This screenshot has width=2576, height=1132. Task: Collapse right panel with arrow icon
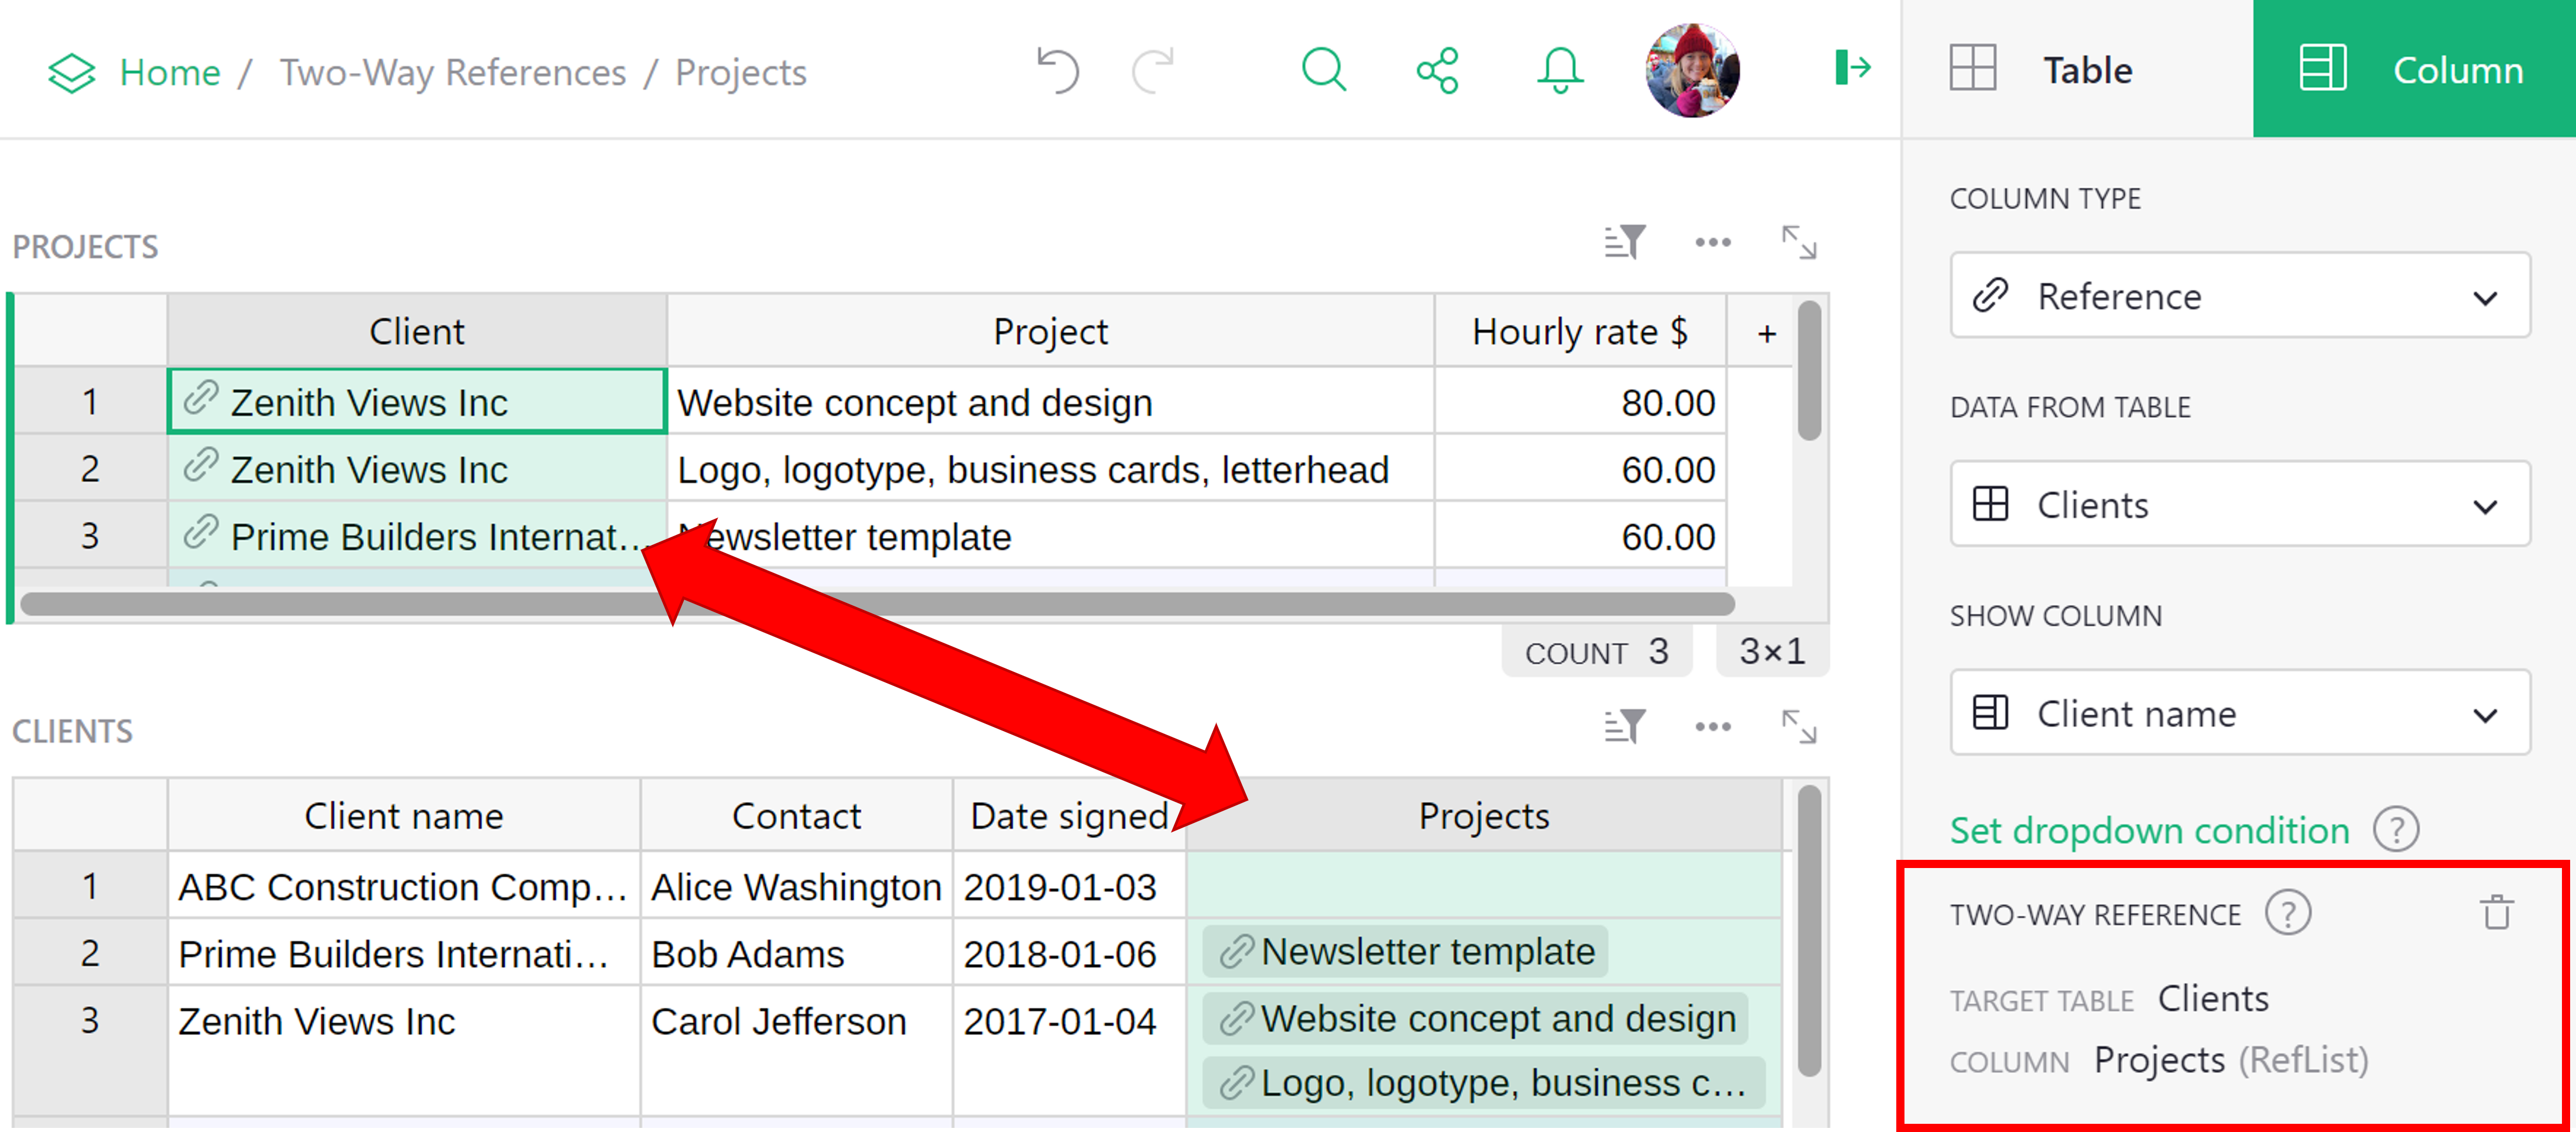[1851, 68]
